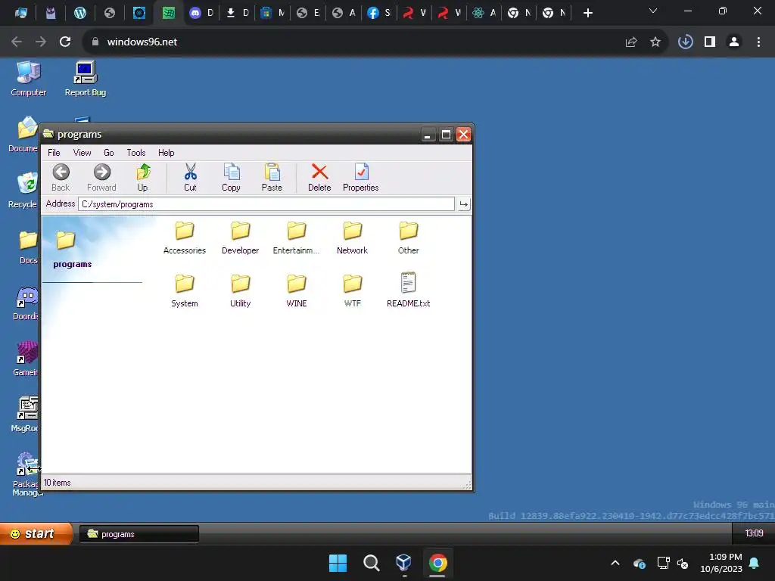
Task: Click the muted volume tray icon
Action: [x=683, y=563]
